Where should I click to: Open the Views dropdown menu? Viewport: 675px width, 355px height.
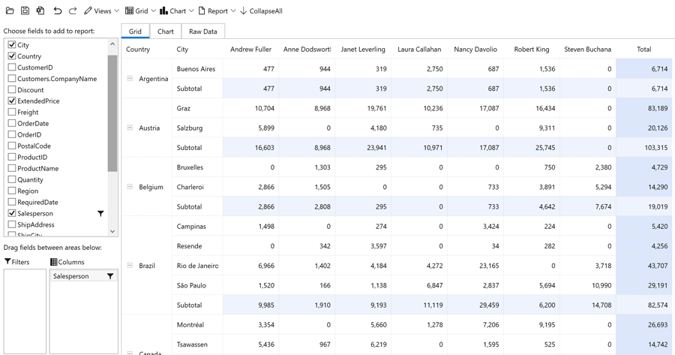click(101, 11)
